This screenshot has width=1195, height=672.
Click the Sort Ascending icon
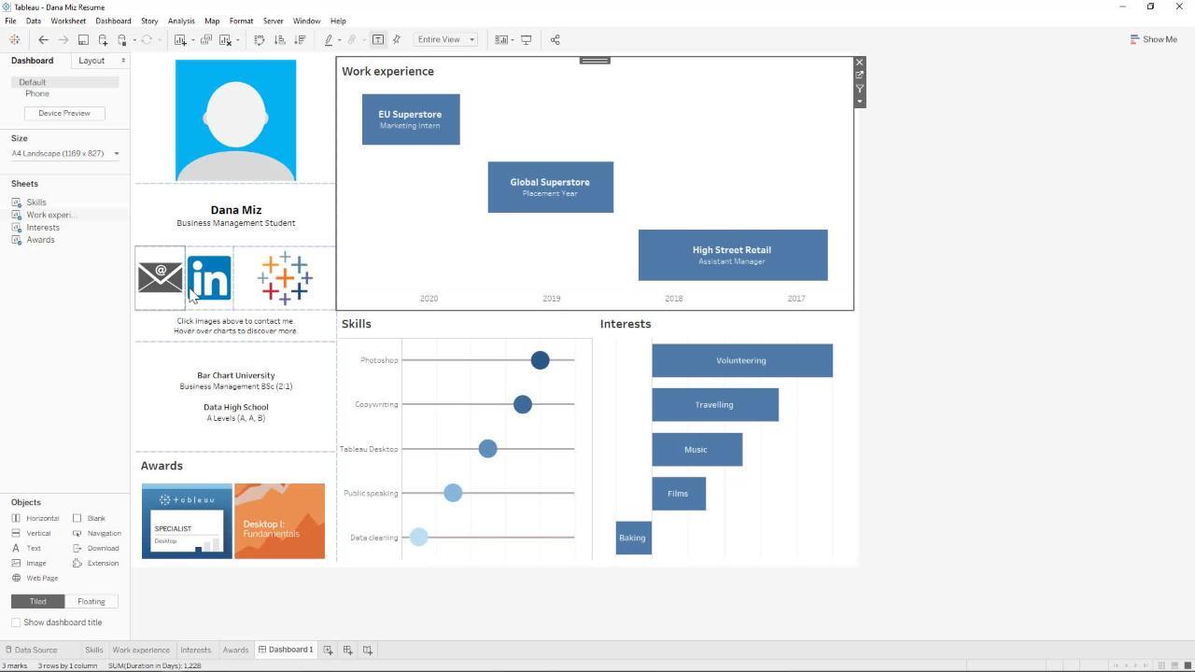click(x=279, y=39)
